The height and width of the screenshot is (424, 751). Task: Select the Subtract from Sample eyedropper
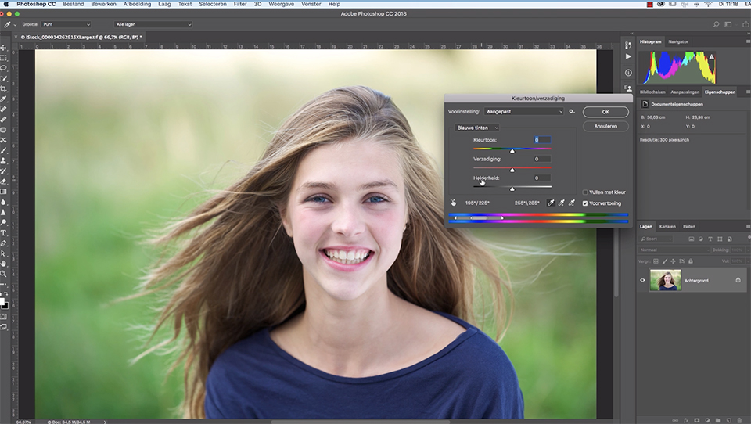point(571,203)
